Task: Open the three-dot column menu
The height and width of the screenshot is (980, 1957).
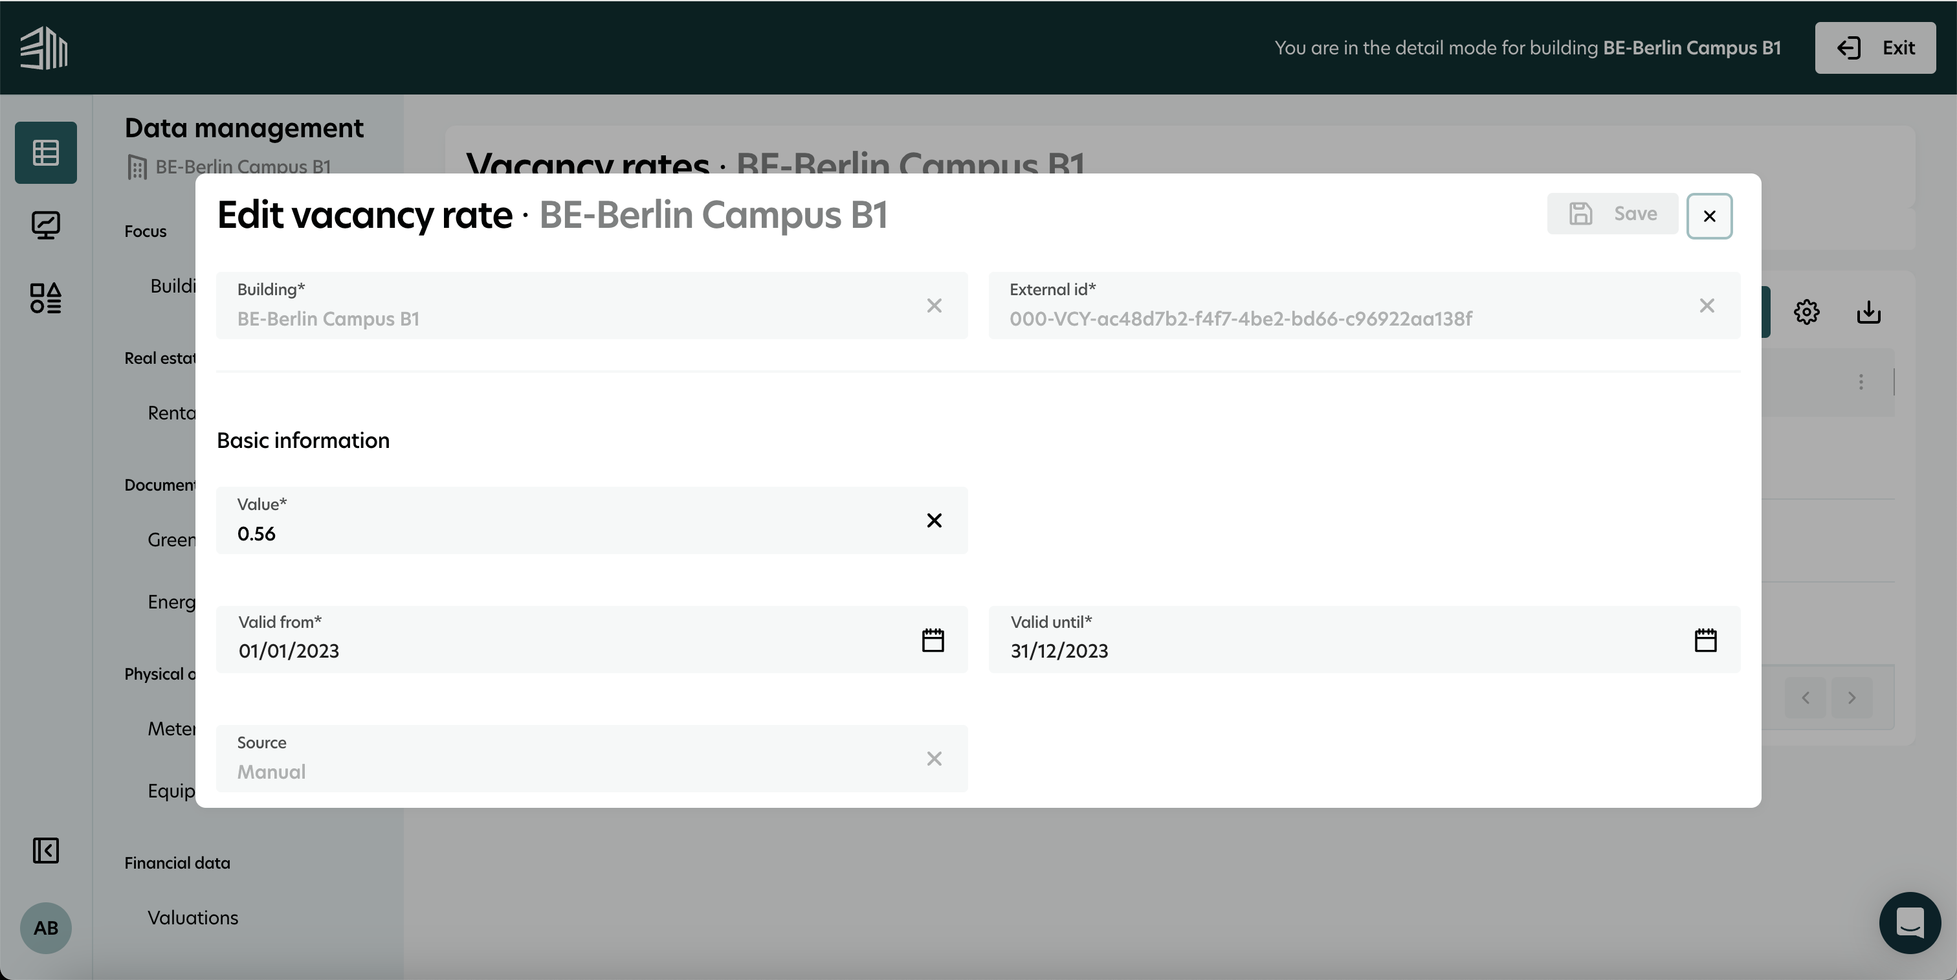Action: click(x=1861, y=382)
